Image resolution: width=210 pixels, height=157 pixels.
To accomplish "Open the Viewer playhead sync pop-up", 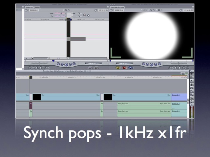I will pyautogui.click(x=66, y=10).
